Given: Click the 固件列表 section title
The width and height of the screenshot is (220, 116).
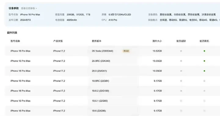Looking at the screenshot, I should pyautogui.click(x=12, y=33).
